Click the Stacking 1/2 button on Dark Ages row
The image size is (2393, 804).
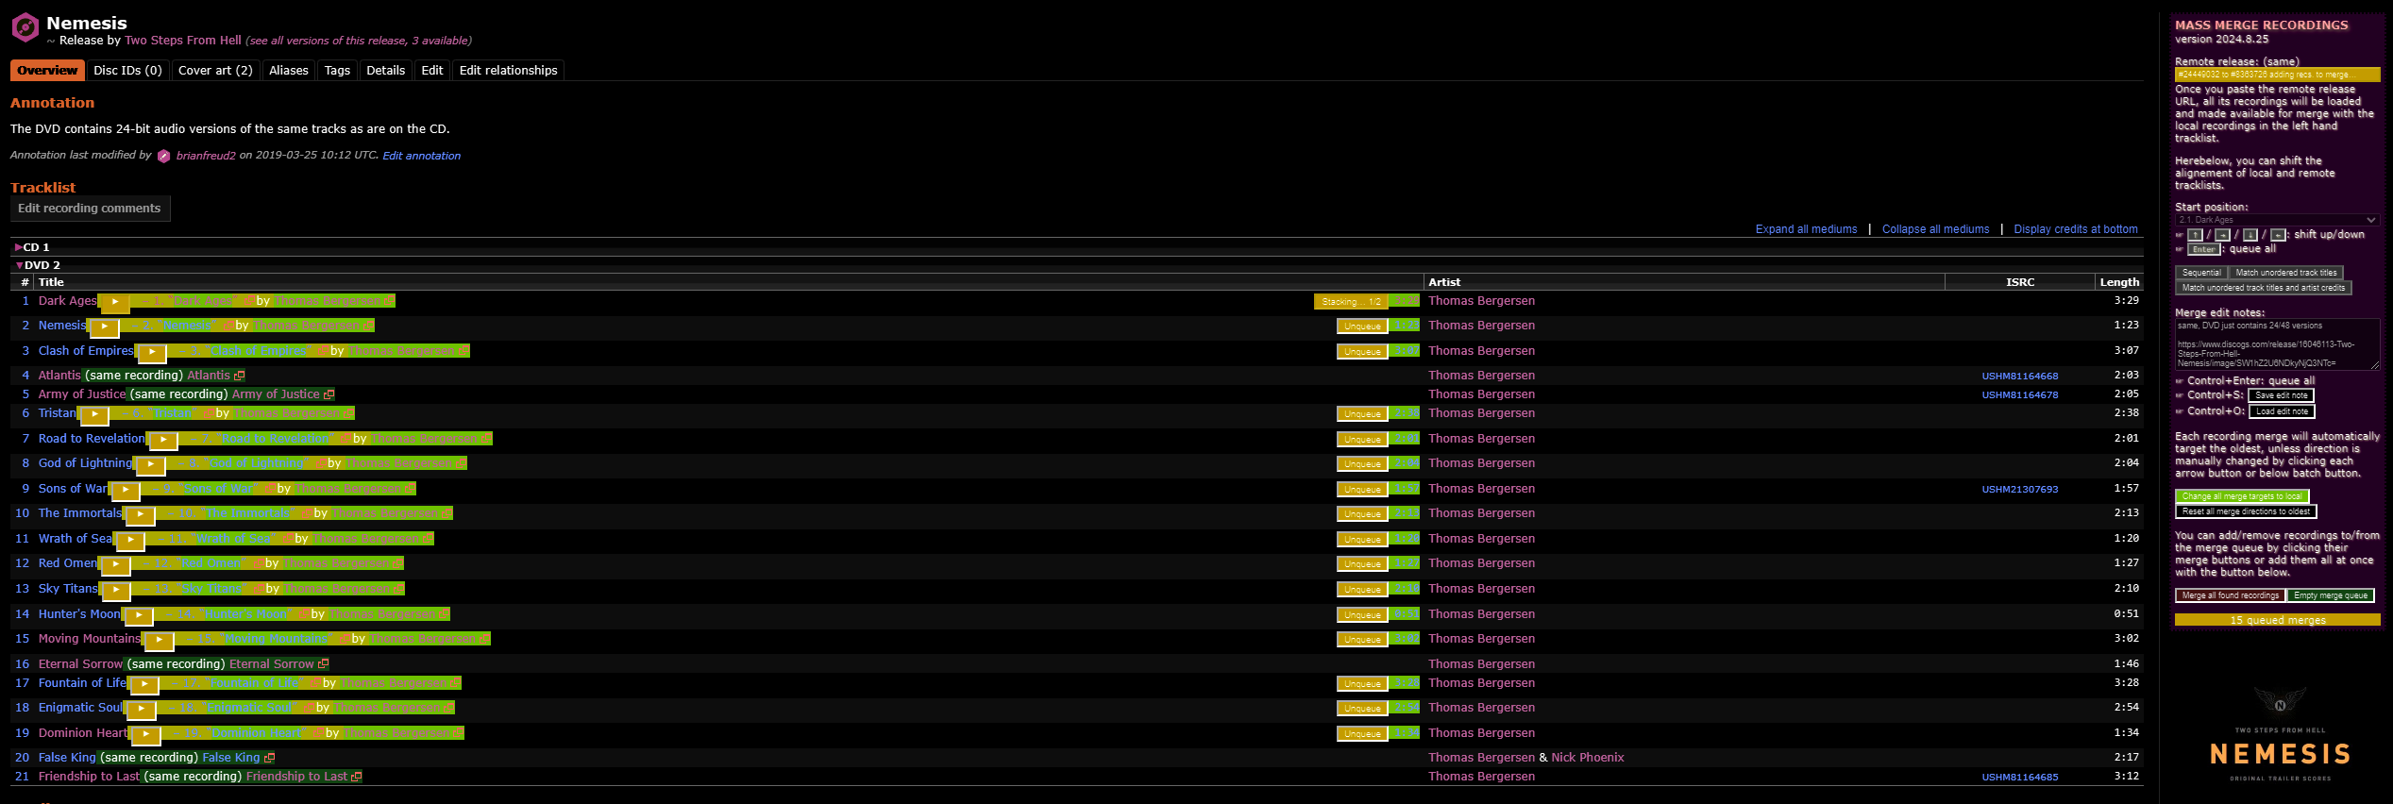pos(1351,302)
